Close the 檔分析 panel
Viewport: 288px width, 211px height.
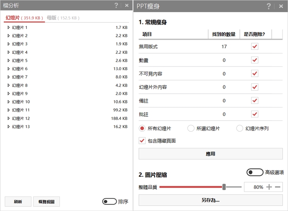coord(127,6)
